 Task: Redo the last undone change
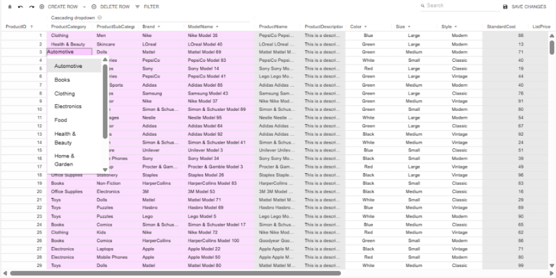coord(31,7)
